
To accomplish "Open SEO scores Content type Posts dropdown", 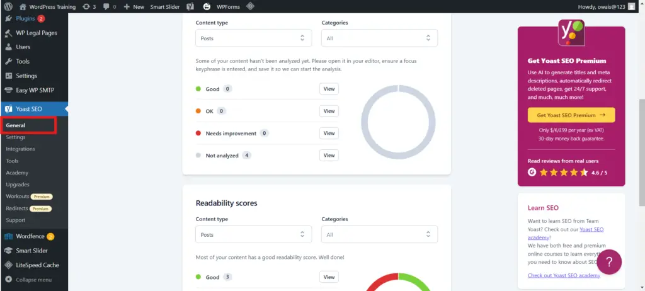I will point(253,38).
